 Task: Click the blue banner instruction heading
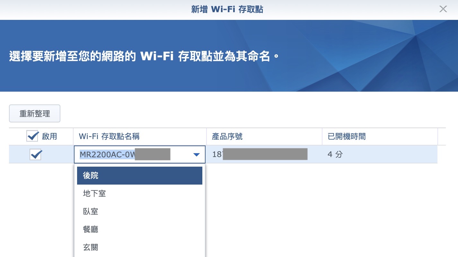pyautogui.click(x=144, y=56)
